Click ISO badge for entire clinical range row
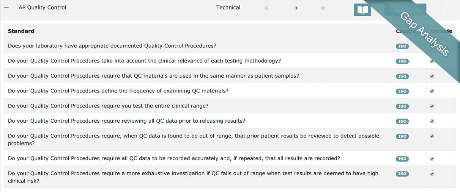The width and height of the screenshot is (460, 192). [402, 106]
